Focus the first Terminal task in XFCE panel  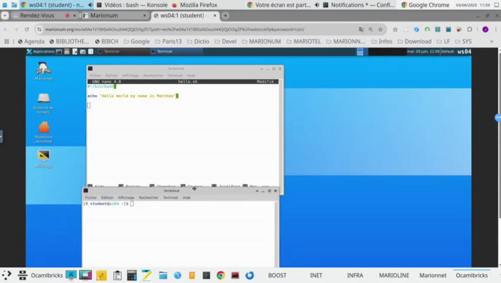point(123,51)
